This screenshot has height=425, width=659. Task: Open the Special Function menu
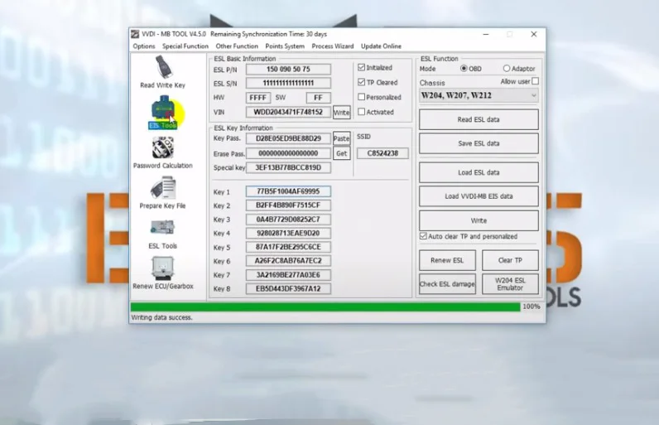tap(185, 46)
